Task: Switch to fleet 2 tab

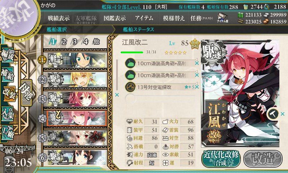Action: tap(64, 42)
